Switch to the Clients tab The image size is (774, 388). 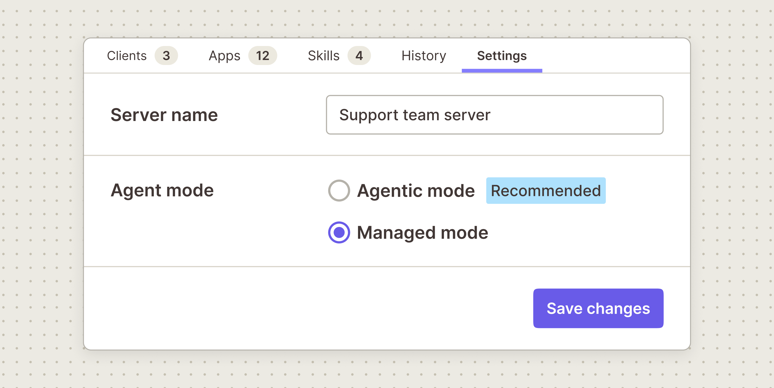click(x=142, y=55)
